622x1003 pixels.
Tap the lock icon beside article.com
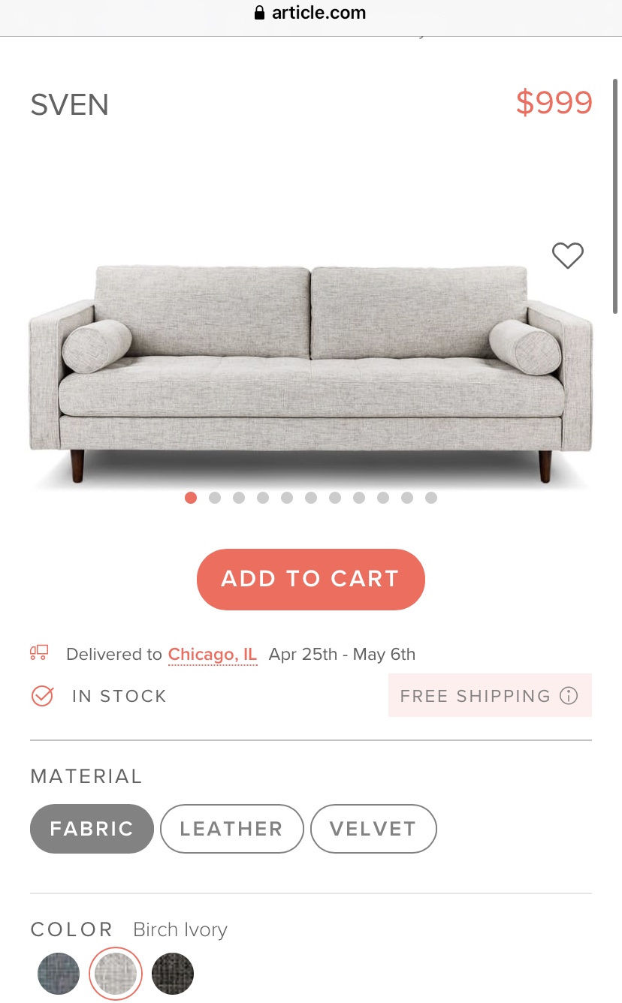point(260,13)
